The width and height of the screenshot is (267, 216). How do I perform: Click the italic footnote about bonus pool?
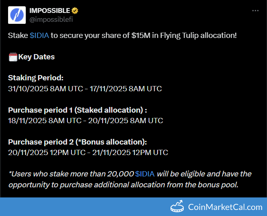click(129, 179)
